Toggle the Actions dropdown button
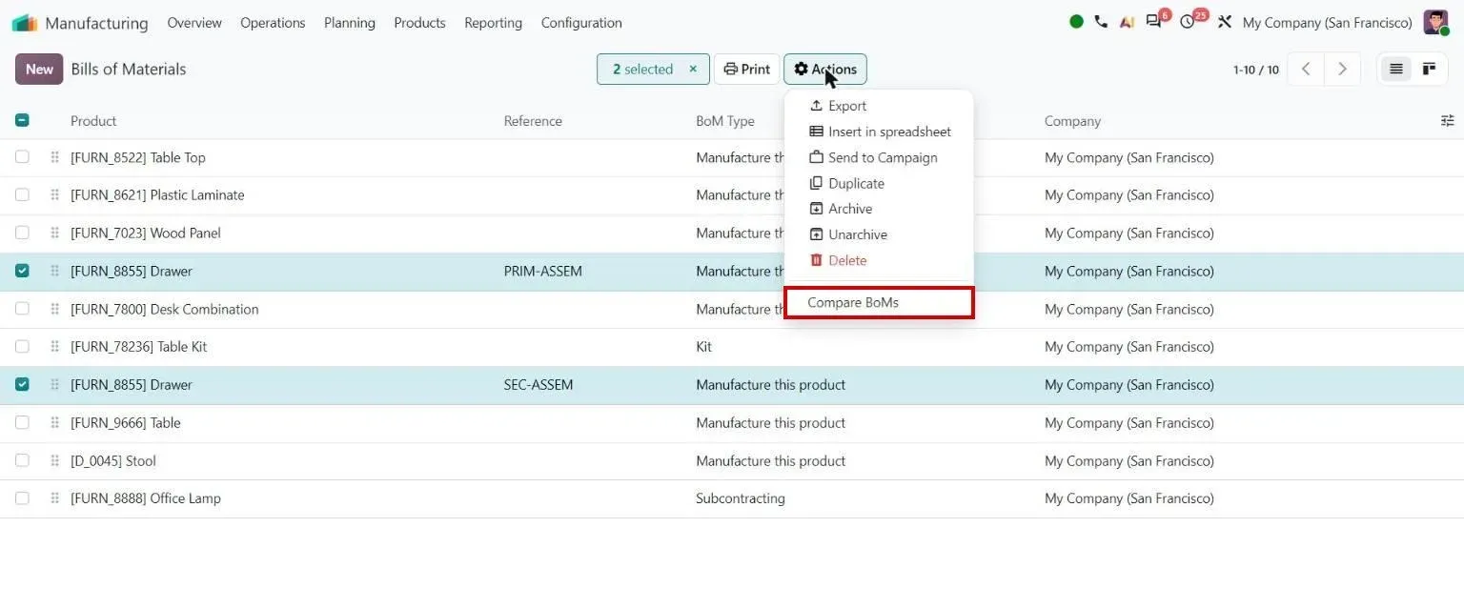Image resolution: width=1464 pixels, height=609 pixels. click(x=825, y=69)
